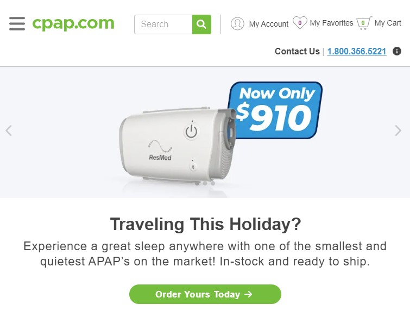Image resolution: width=410 pixels, height=316 pixels.
Task: Click the 1.800.356.5221 phone link
Action: [x=357, y=51]
